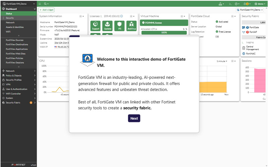The image size is (268, 167).
Task: Click the Fortinet logo in sidebar footer
Action: 18,165
